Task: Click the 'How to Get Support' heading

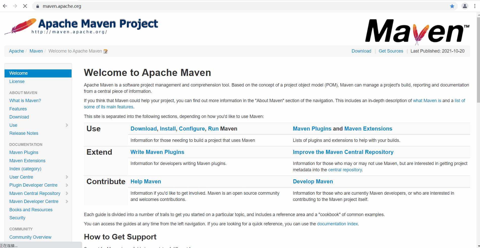Action: (120, 237)
